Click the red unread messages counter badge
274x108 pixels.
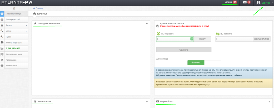249,2
